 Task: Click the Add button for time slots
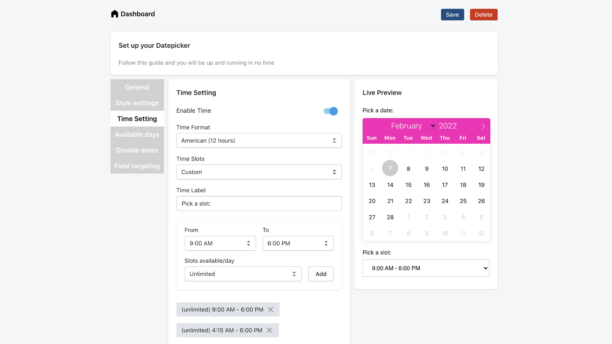click(321, 274)
